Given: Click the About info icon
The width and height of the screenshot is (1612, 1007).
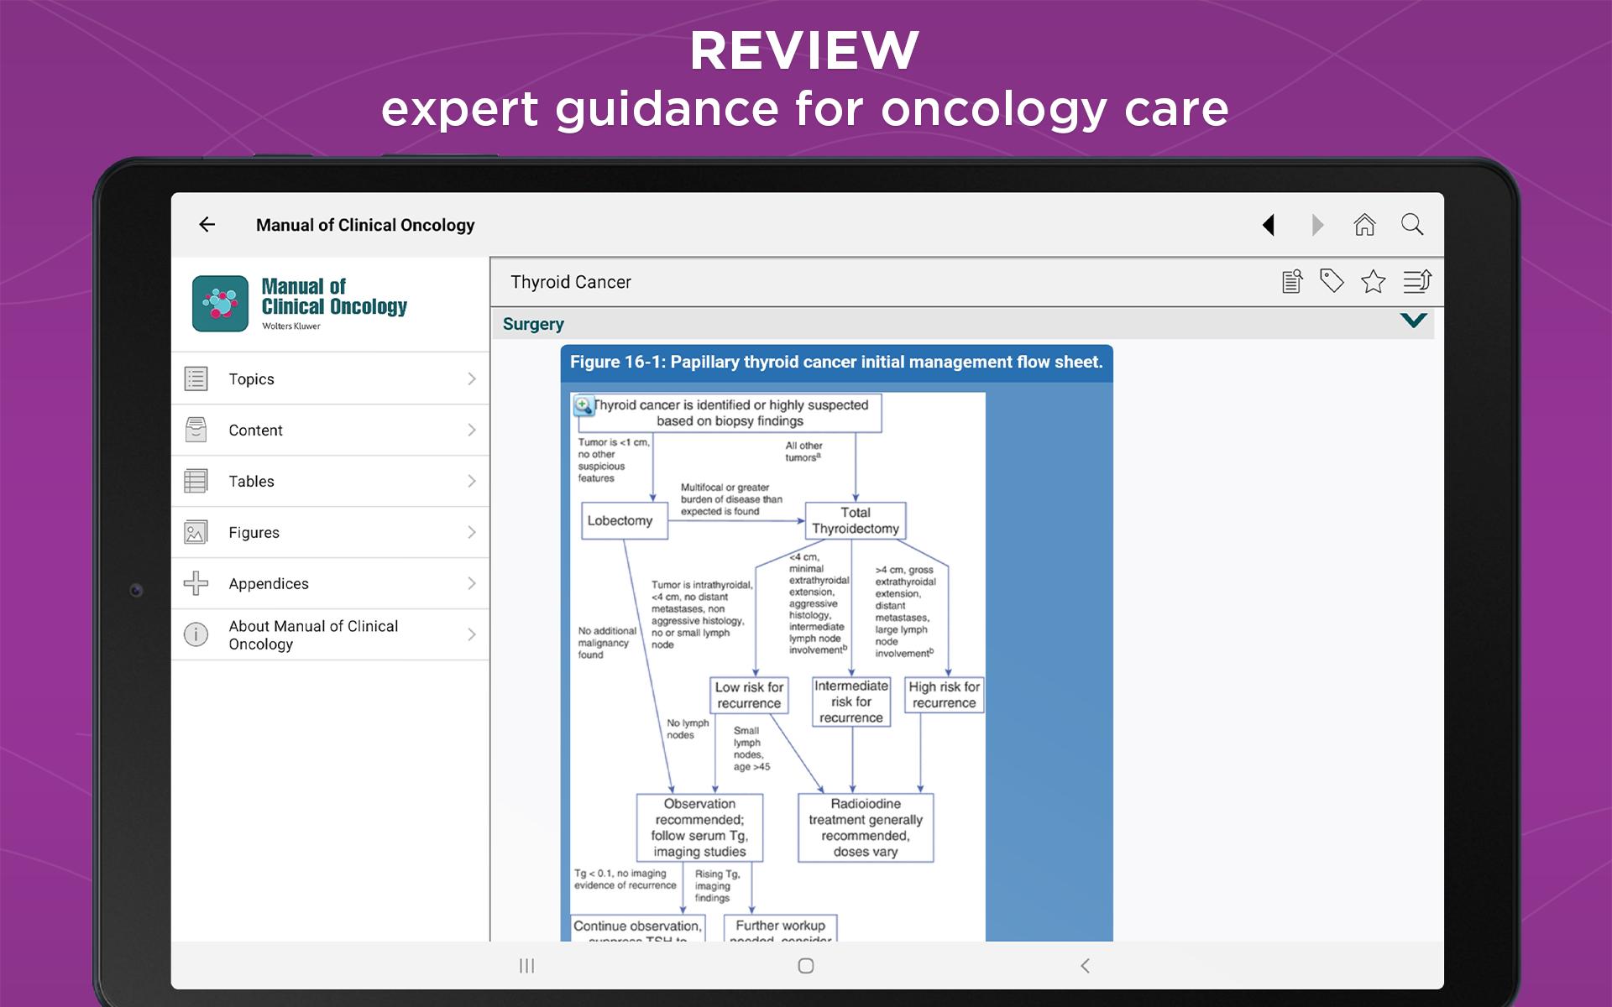Looking at the screenshot, I should (196, 634).
